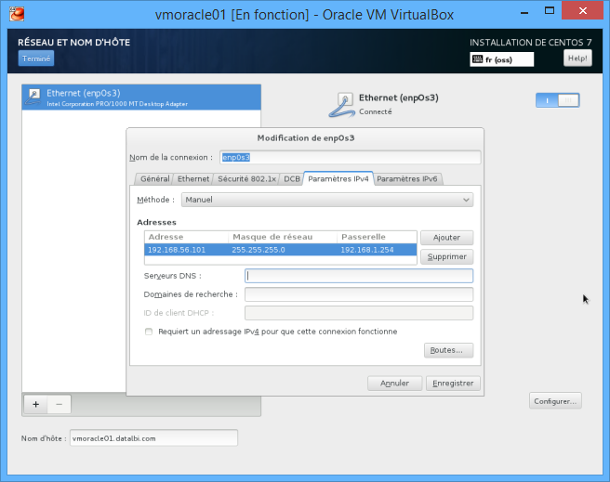Open the Routes… dialog
This screenshot has height=482, width=610.
point(448,350)
